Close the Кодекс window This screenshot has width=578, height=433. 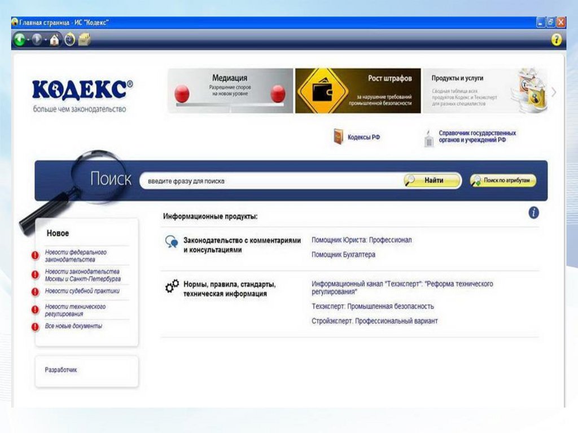click(x=561, y=23)
